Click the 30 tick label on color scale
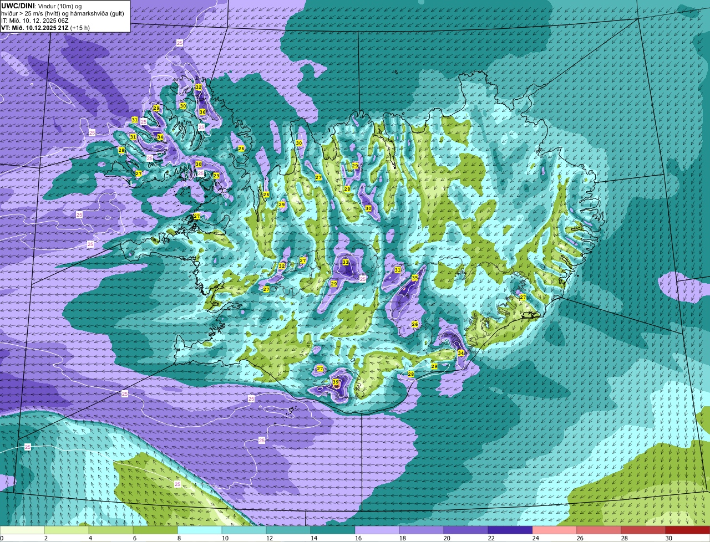Image resolution: width=710 pixels, height=542 pixels. tap(669, 538)
